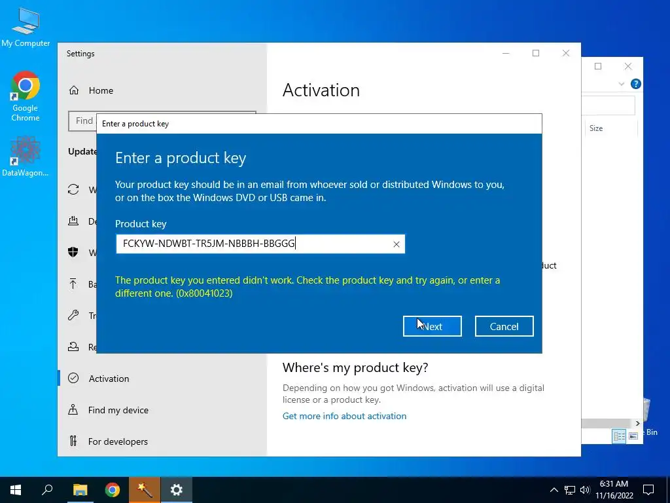
Task: Click the Where's my product key? heading
Action: tap(355, 367)
